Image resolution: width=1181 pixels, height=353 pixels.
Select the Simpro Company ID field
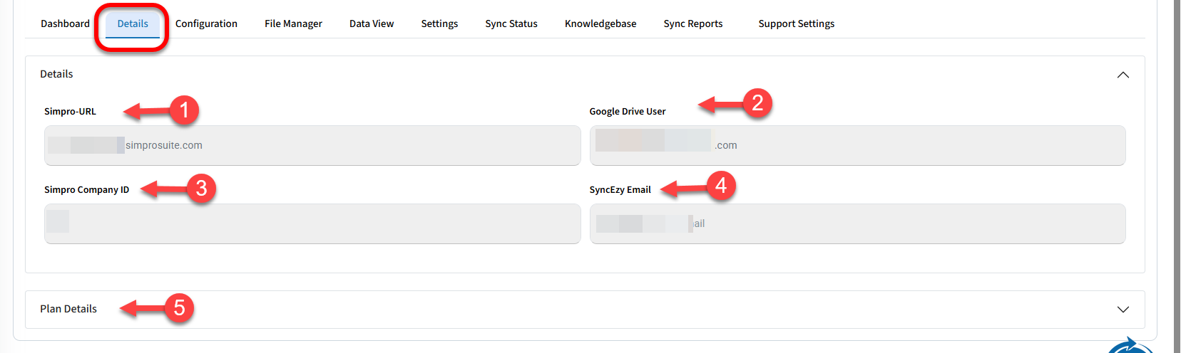312,224
